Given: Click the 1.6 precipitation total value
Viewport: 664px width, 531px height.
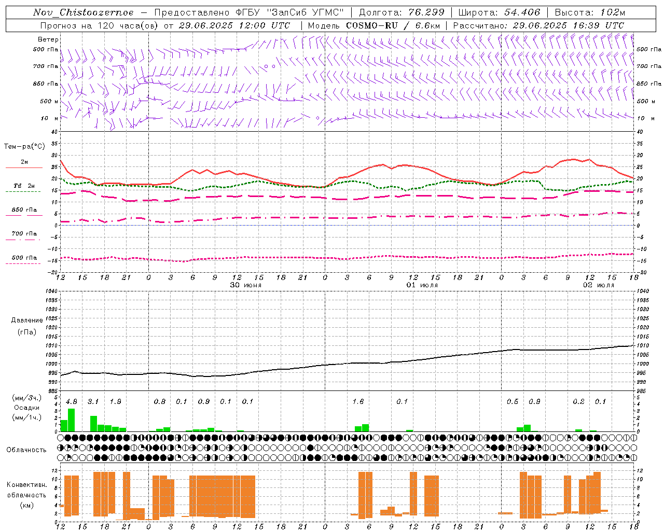Looking at the screenshot, I should (x=358, y=401).
